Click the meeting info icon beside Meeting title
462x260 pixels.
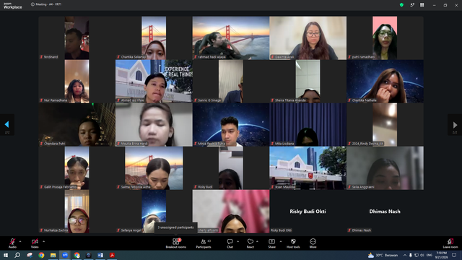click(x=32, y=4)
